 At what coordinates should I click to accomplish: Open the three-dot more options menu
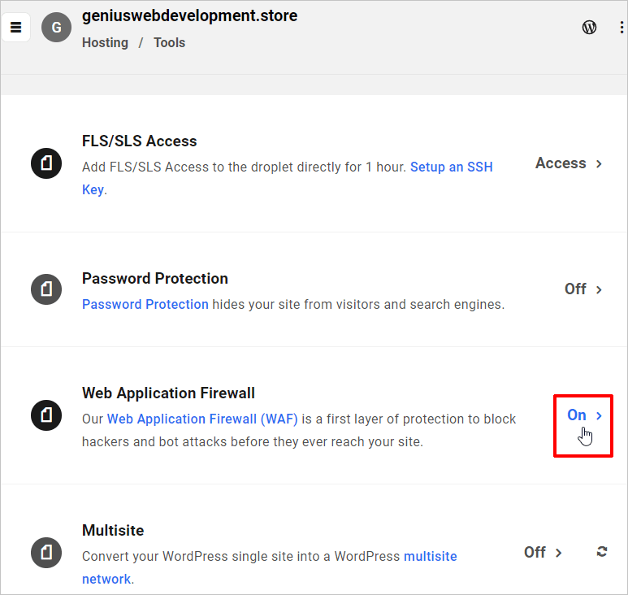(x=622, y=28)
